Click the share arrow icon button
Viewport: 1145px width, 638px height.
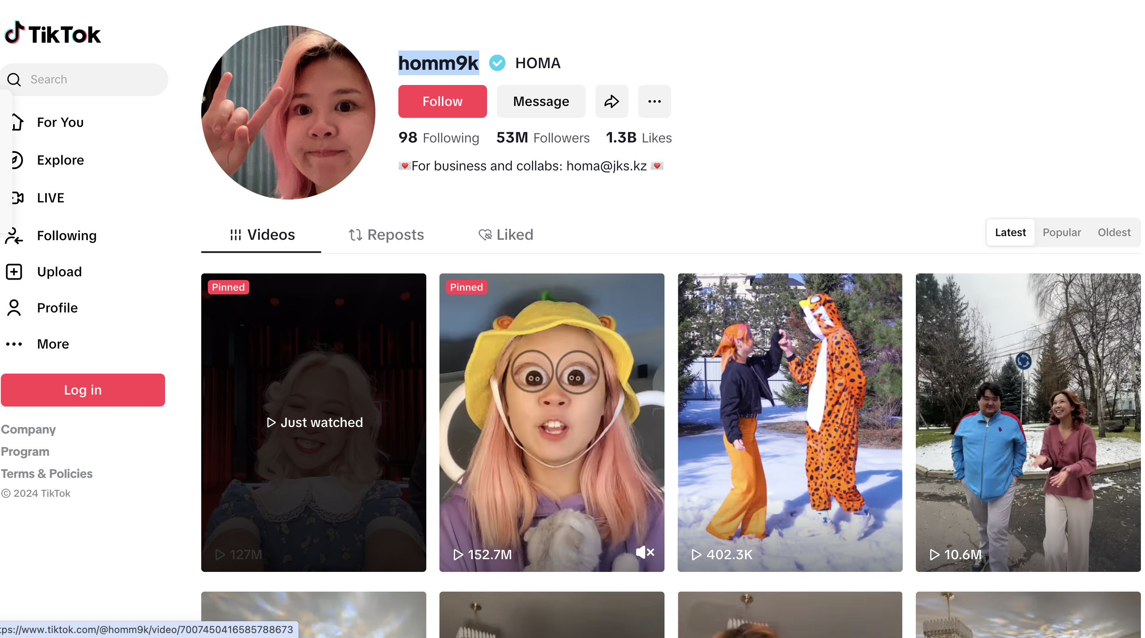pos(612,101)
